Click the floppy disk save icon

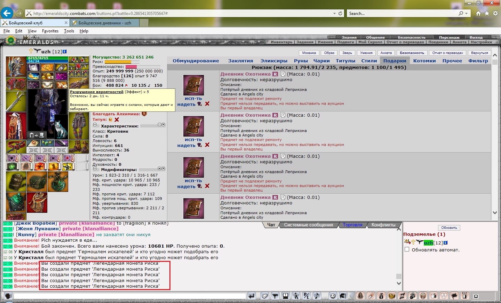[x=285, y=296]
